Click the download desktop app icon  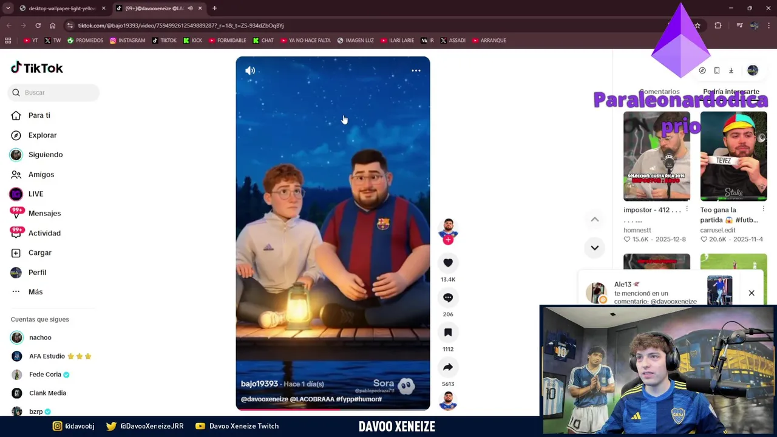731,70
